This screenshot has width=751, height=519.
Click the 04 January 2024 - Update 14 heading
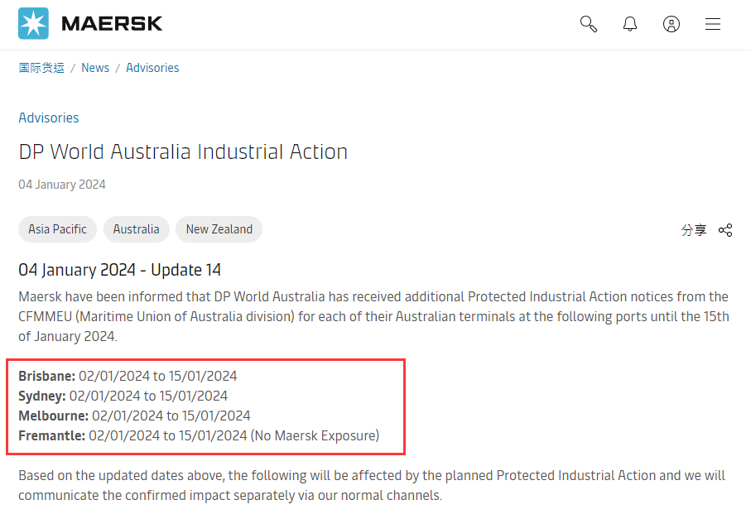[x=120, y=270]
